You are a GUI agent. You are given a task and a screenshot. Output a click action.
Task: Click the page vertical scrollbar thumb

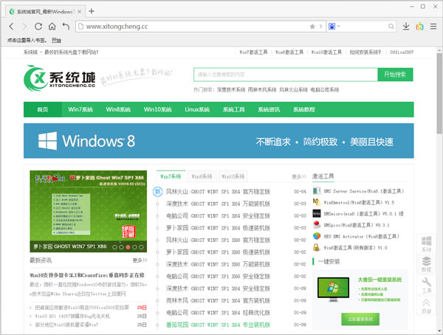coord(439,93)
